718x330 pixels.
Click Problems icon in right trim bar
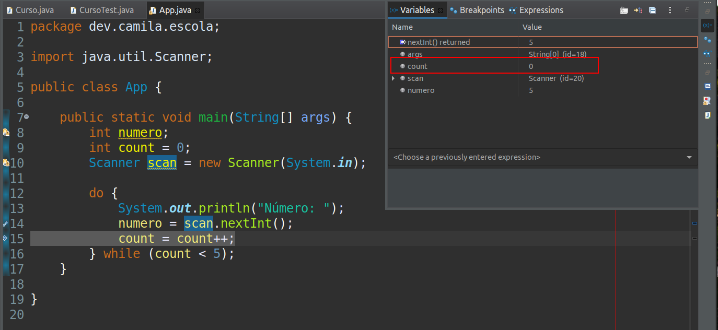coord(707,100)
